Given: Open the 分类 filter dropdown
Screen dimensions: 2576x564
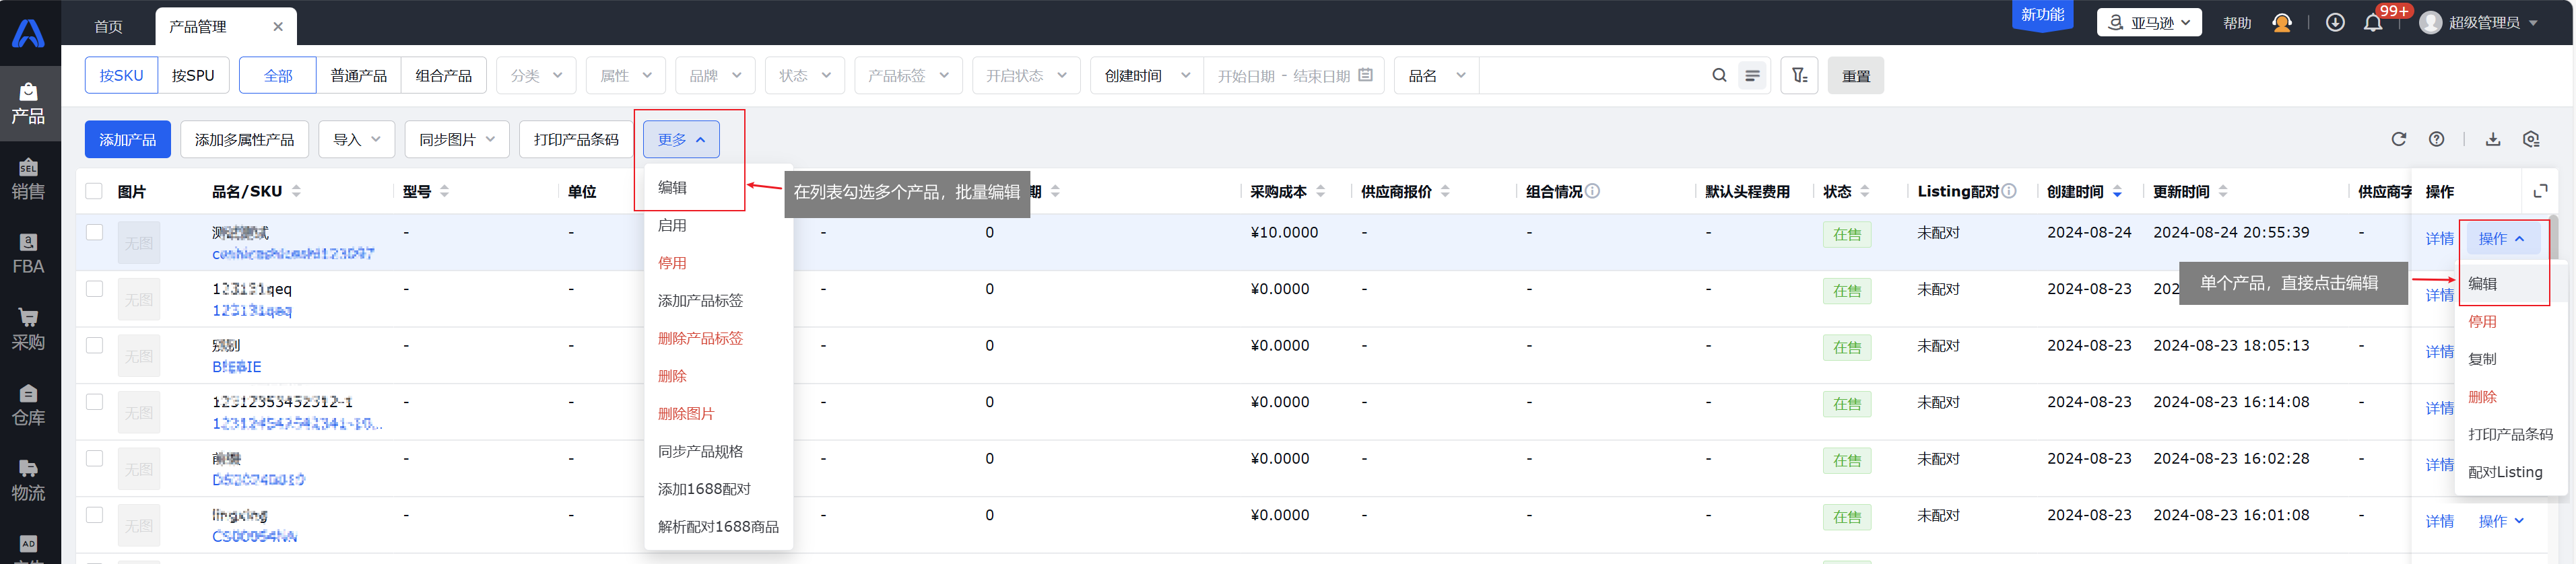Looking at the screenshot, I should [536, 75].
